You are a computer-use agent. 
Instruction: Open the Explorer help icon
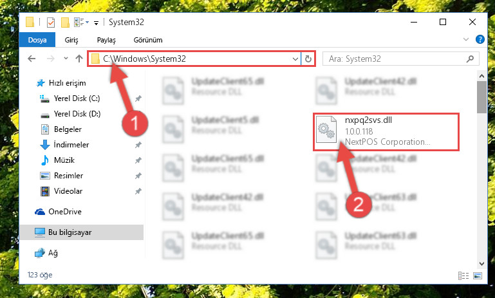tap(480, 39)
